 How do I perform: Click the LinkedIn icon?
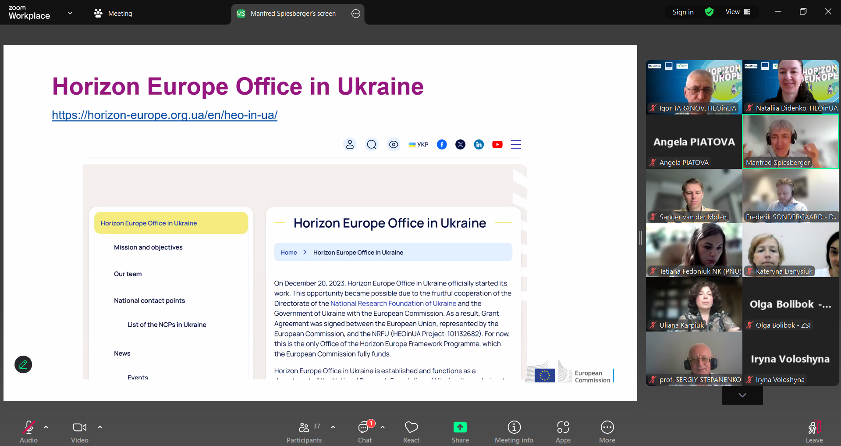coord(479,144)
